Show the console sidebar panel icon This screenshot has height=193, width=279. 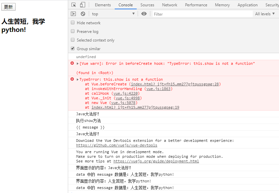click(x=73, y=14)
